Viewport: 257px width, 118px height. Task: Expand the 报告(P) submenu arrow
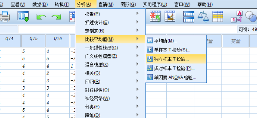[x=138, y=14]
